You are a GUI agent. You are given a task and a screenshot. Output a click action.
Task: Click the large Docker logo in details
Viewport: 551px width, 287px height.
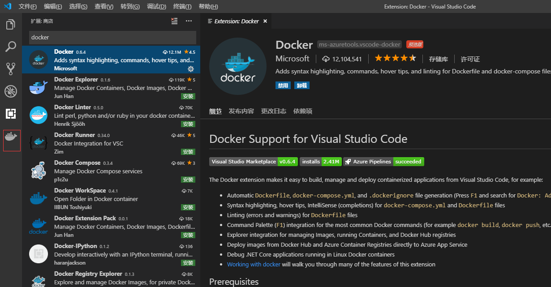click(238, 66)
